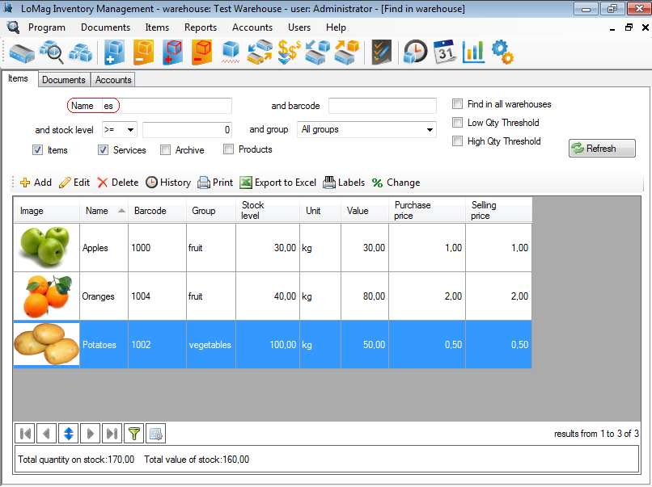Viewport: 652px width, 487px height.
Task: Expand the stock level operator dropdown
Action: tap(119, 129)
